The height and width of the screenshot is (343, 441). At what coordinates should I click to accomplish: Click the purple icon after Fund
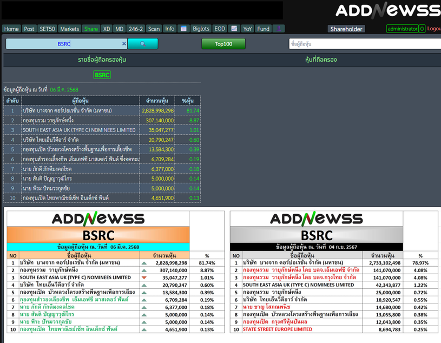tap(279, 29)
